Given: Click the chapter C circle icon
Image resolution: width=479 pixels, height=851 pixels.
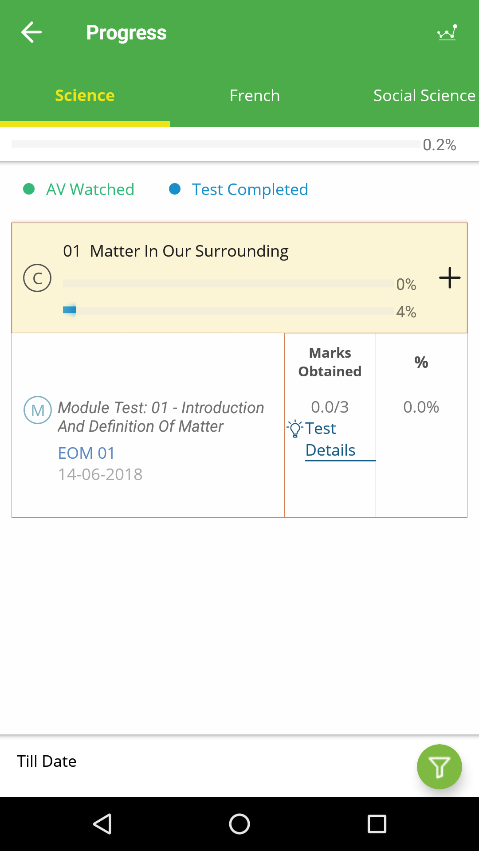Looking at the screenshot, I should point(37,278).
